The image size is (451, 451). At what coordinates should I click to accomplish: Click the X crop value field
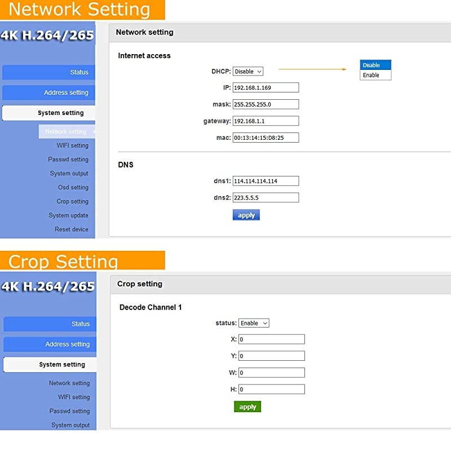click(x=271, y=339)
